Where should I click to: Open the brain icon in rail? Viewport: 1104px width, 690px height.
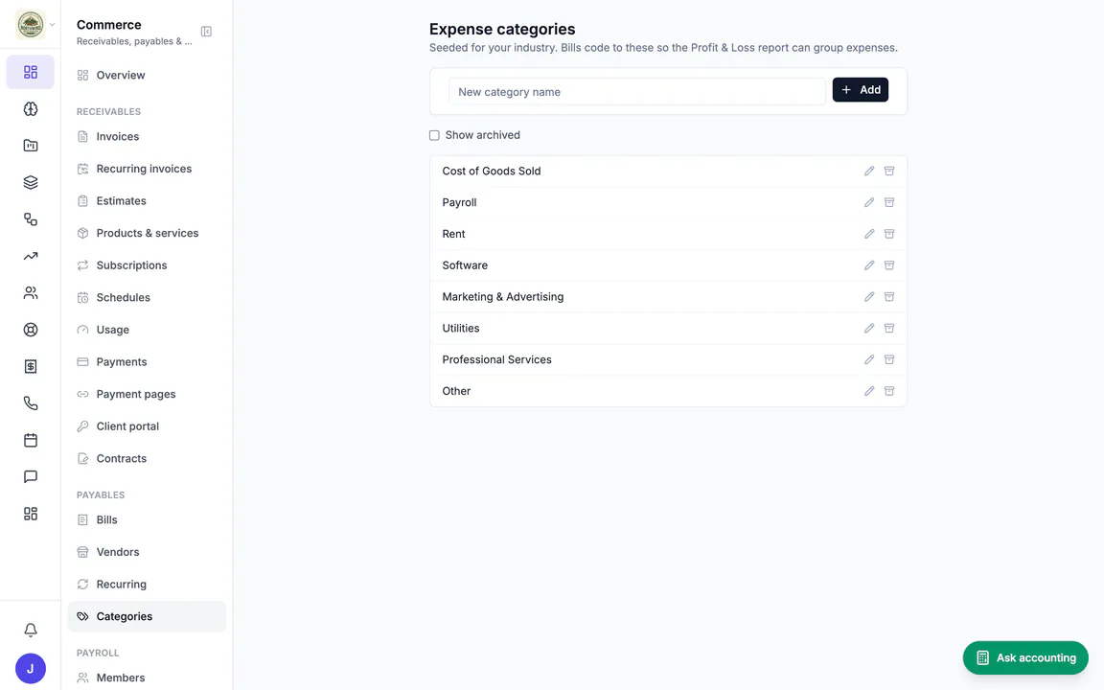point(31,109)
